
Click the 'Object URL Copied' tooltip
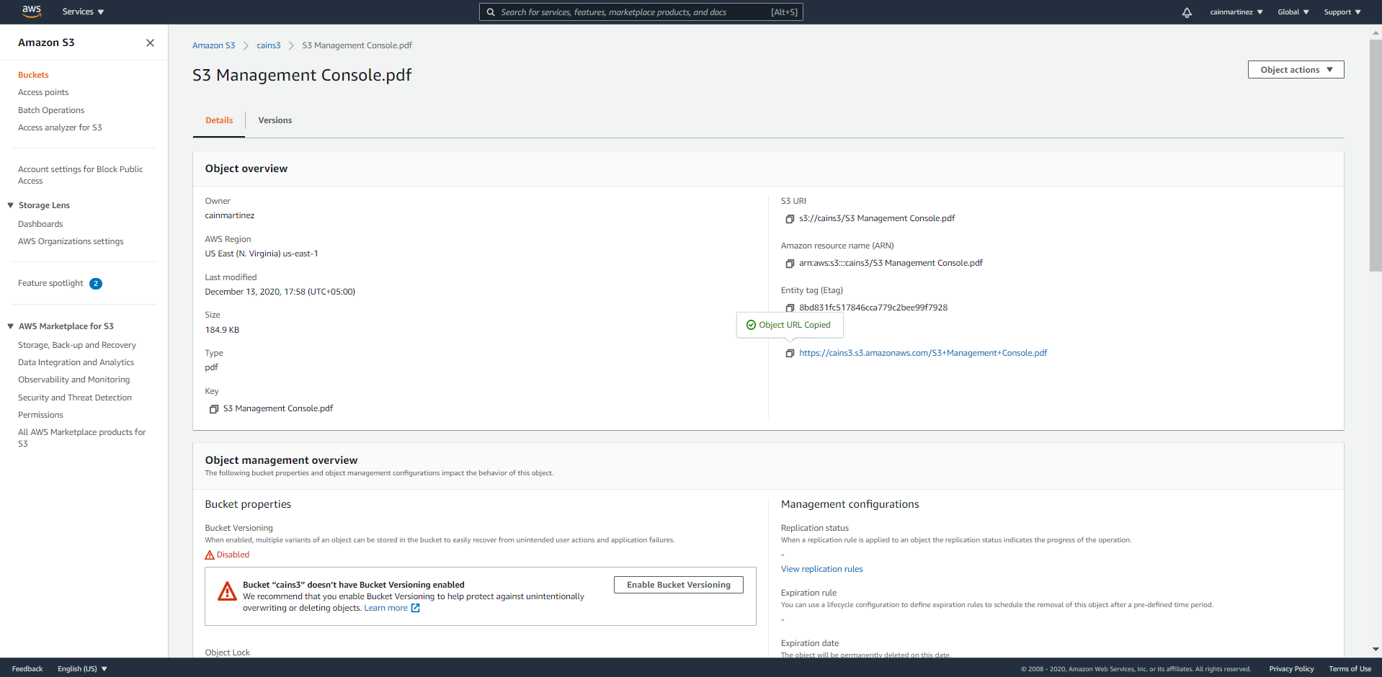pyautogui.click(x=790, y=325)
